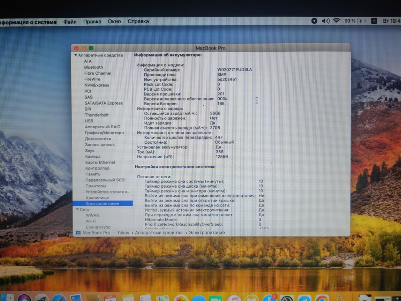Open the clock showing Вт 19:4

pyautogui.click(x=392, y=21)
